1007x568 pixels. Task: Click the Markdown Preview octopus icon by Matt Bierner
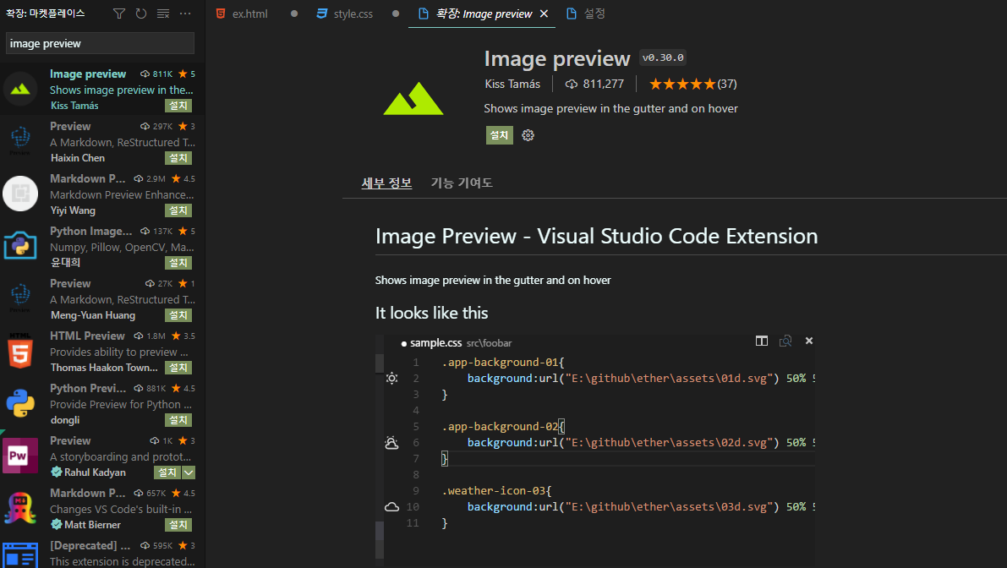pyautogui.click(x=20, y=508)
